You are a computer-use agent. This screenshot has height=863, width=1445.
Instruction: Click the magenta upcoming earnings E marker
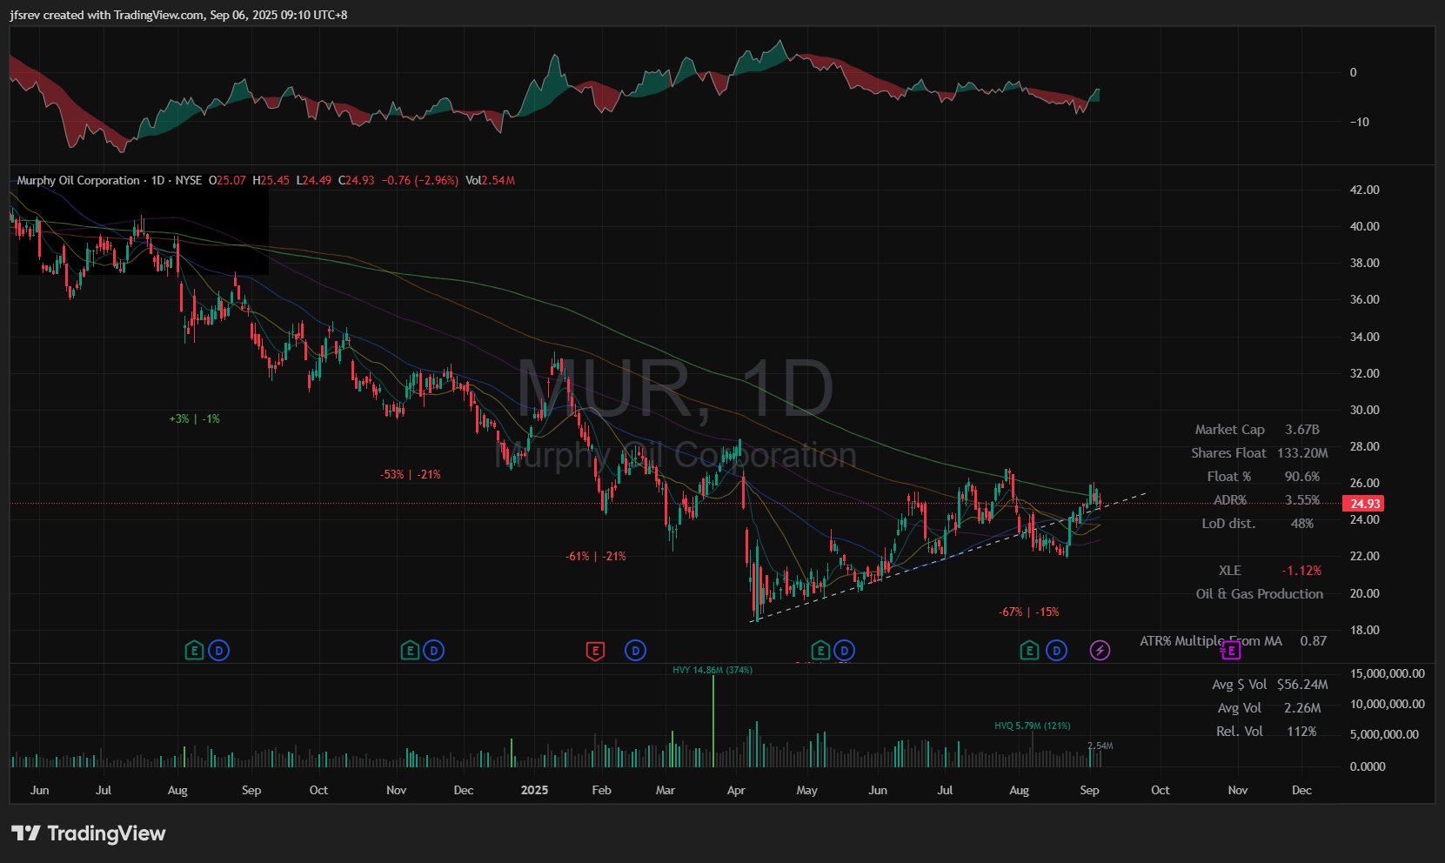pos(1230,649)
